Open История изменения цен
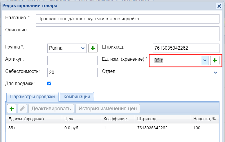 point(108,109)
